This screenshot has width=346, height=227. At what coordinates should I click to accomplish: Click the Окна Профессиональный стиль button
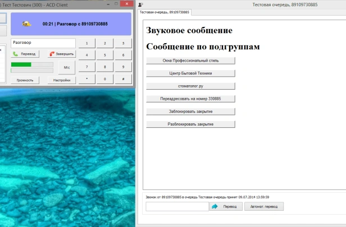pyautogui.click(x=190, y=61)
